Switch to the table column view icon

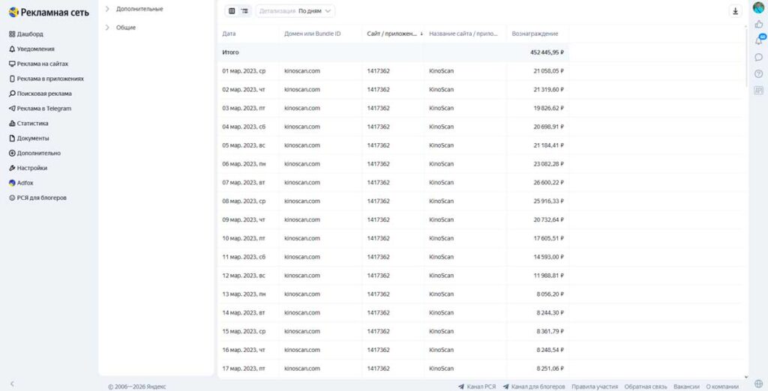pyautogui.click(x=232, y=10)
